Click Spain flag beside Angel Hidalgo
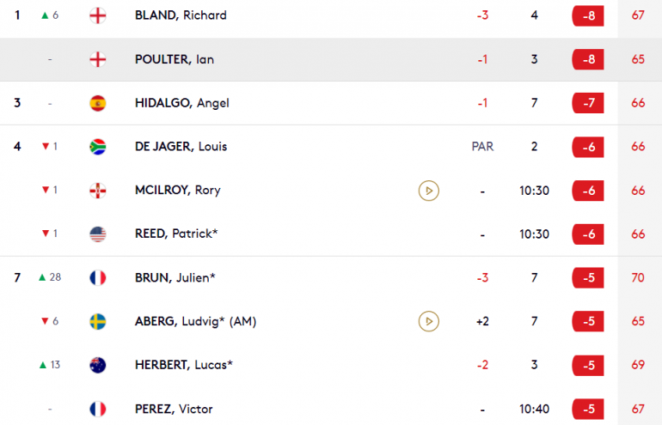This screenshot has width=662, height=425. (97, 103)
